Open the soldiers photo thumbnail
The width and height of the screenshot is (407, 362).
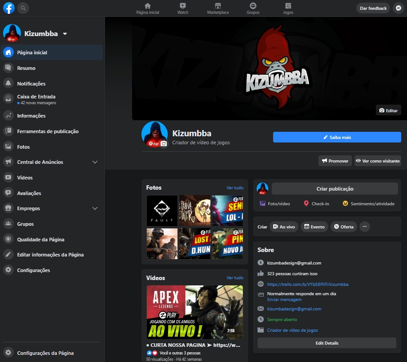click(x=162, y=244)
